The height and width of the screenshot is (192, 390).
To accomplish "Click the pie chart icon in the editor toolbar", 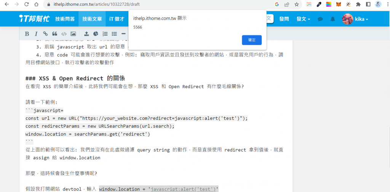I will pyautogui.click(x=96, y=34).
